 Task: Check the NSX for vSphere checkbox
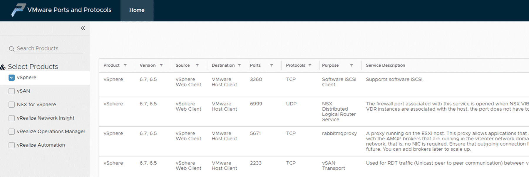coord(11,104)
